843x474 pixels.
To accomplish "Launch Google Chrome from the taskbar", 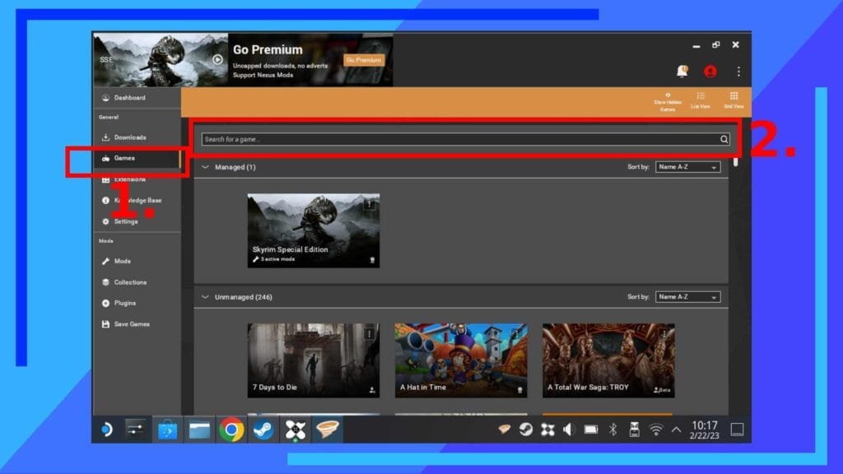I will tap(231, 430).
